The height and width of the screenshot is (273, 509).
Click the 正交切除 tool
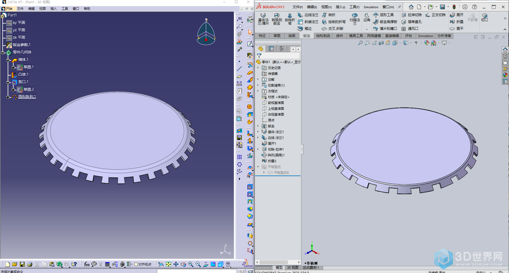click(436, 15)
